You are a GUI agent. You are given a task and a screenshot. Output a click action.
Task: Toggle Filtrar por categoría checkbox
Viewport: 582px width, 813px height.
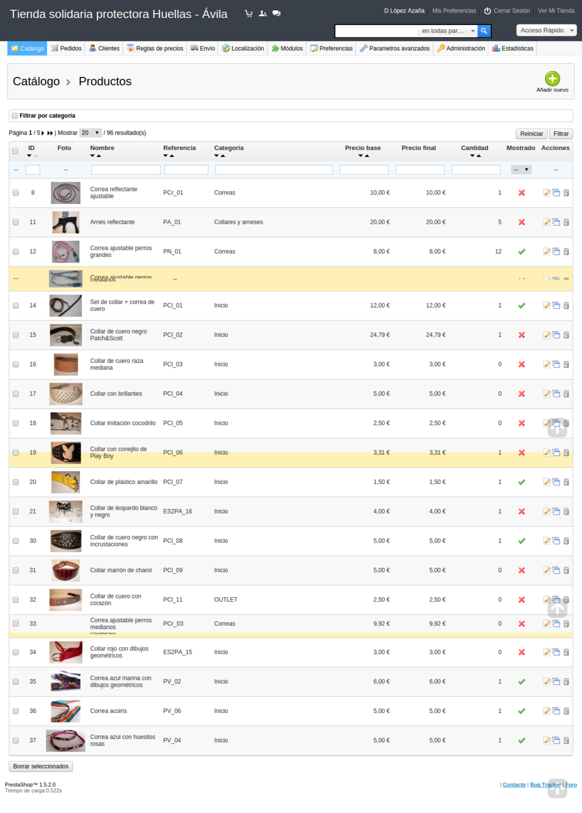(x=14, y=116)
